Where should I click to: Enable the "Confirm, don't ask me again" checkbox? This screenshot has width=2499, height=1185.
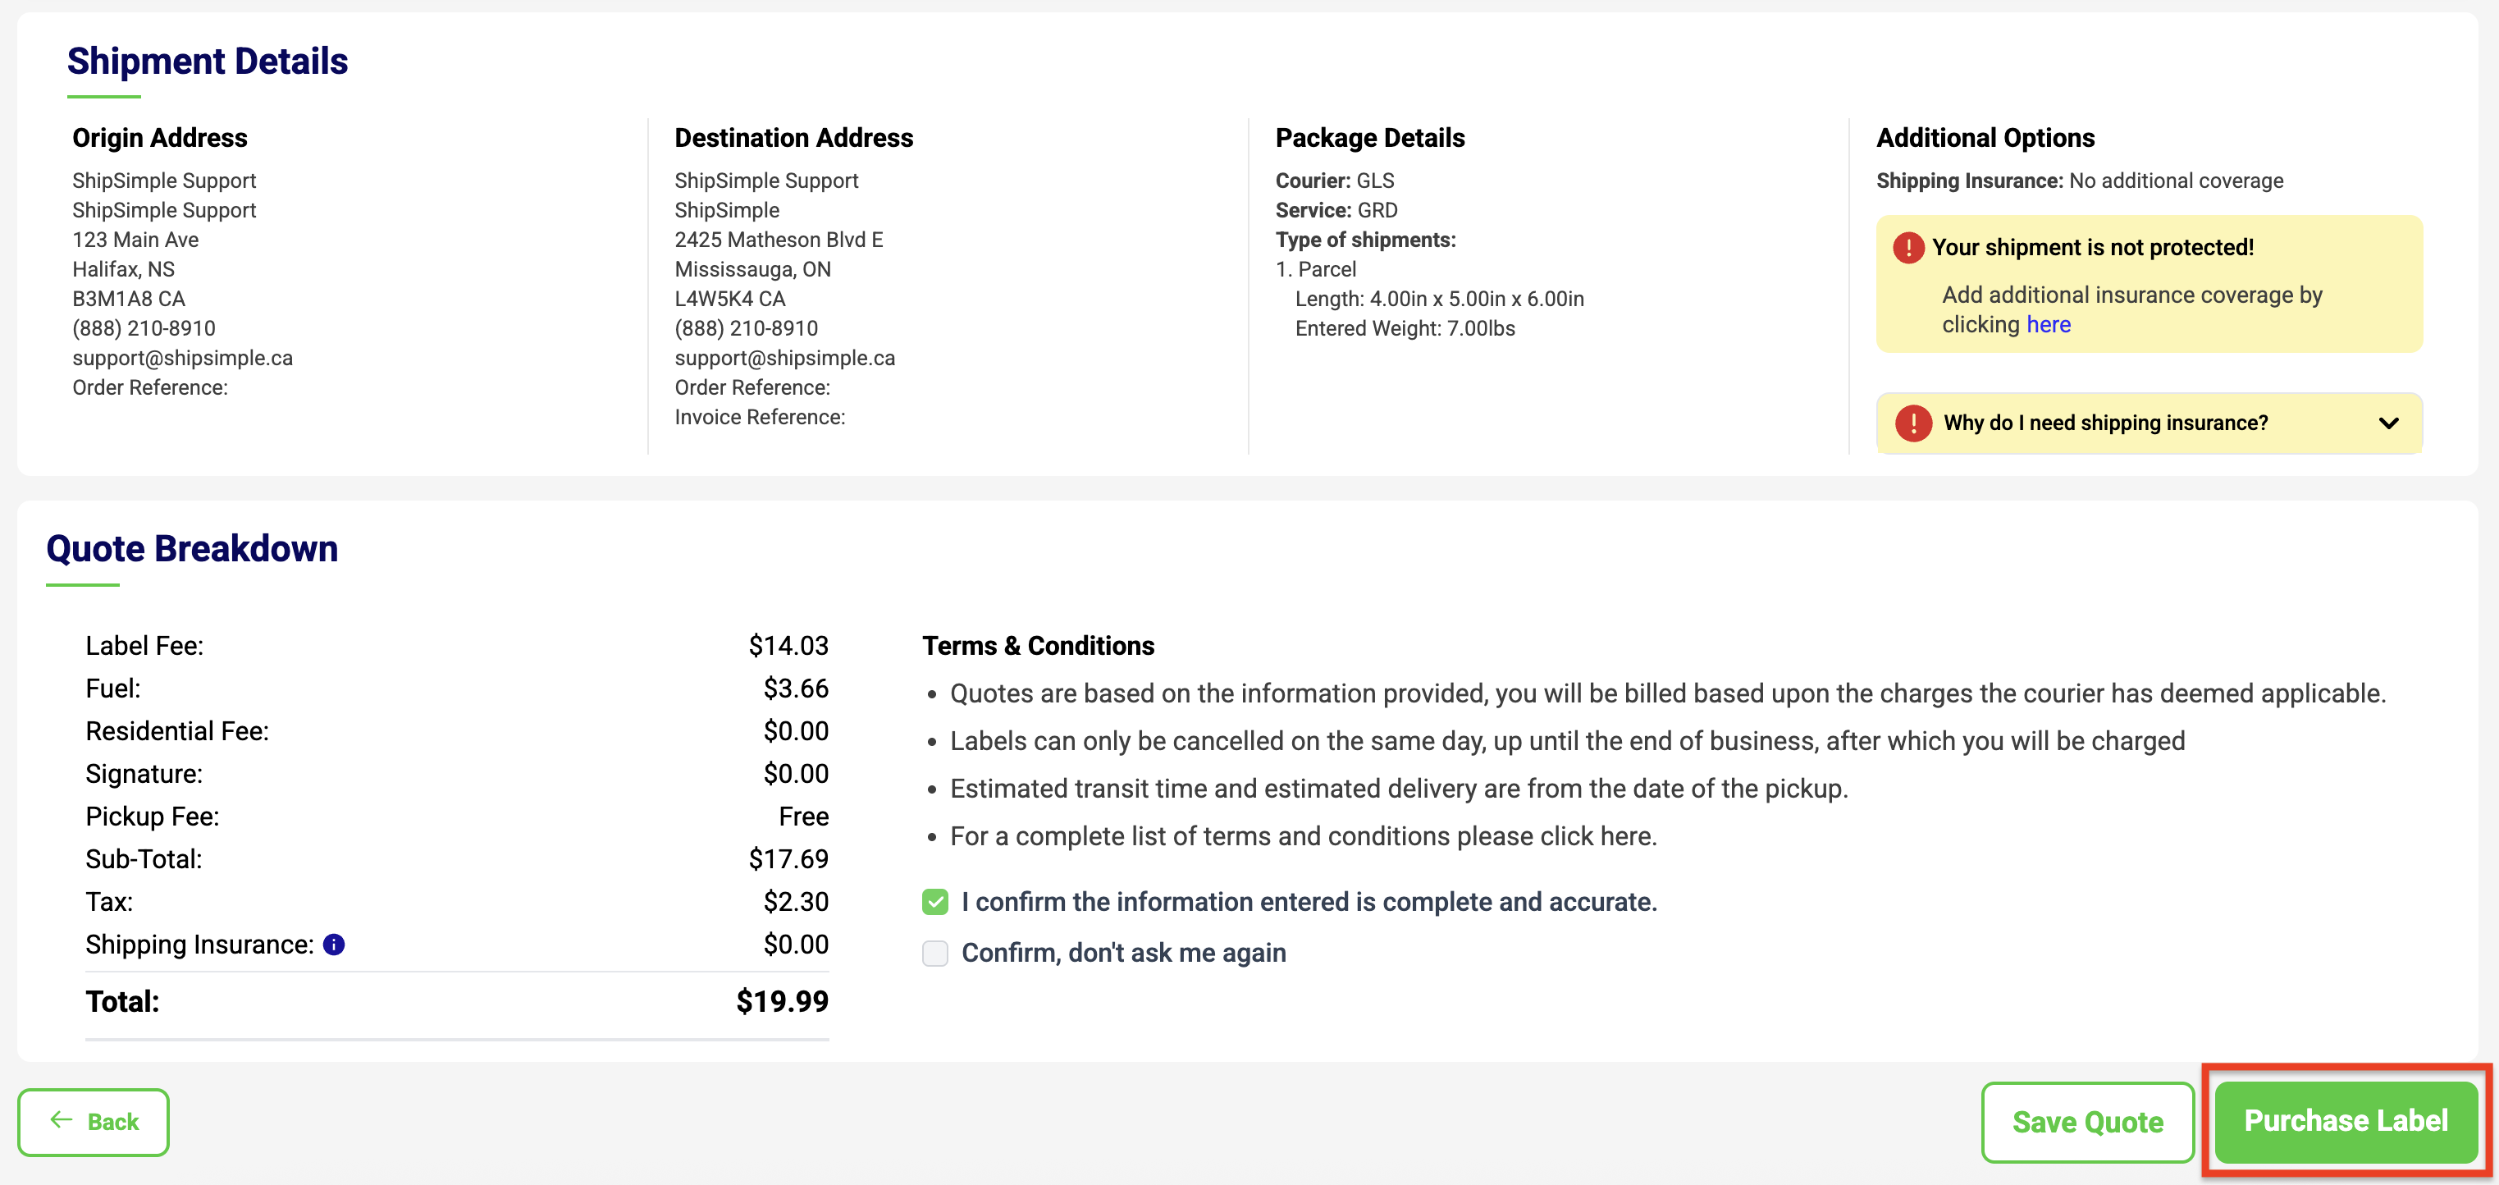click(935, 953)
